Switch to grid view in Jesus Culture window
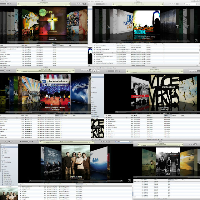 click(x=175, y=4)
